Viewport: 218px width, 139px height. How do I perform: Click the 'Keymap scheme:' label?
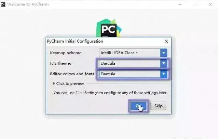[66, 53]
